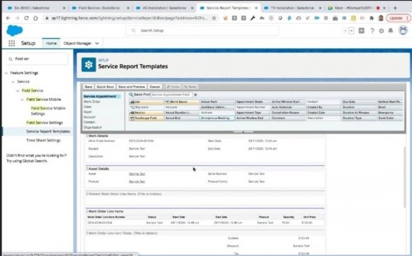Viewport: 412px width, 256px height.
Task: Open the notifications bell icon
Action: [x=391, y=31]
